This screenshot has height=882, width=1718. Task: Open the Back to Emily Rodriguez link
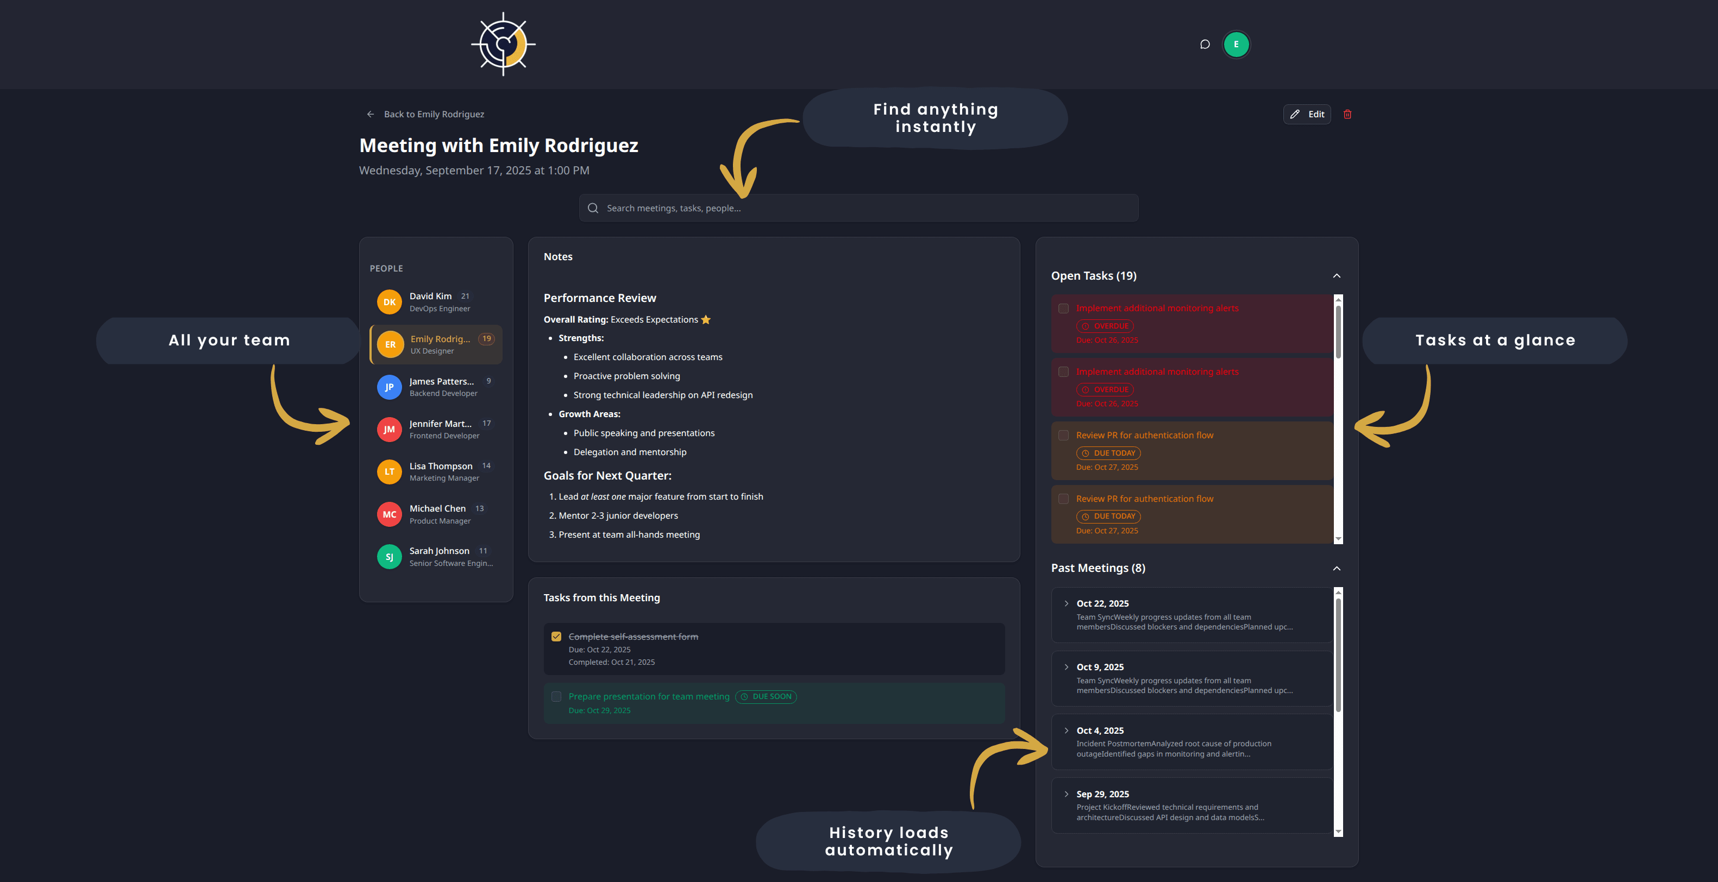[434, 114]
